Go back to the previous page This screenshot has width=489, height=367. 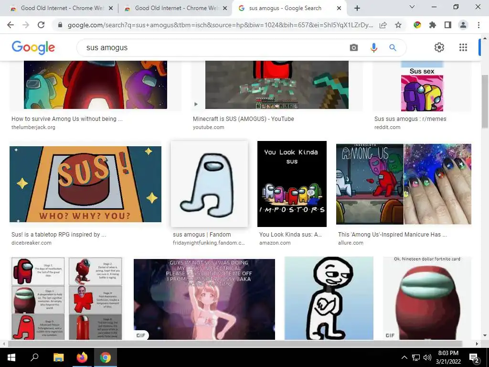point(11,25)
